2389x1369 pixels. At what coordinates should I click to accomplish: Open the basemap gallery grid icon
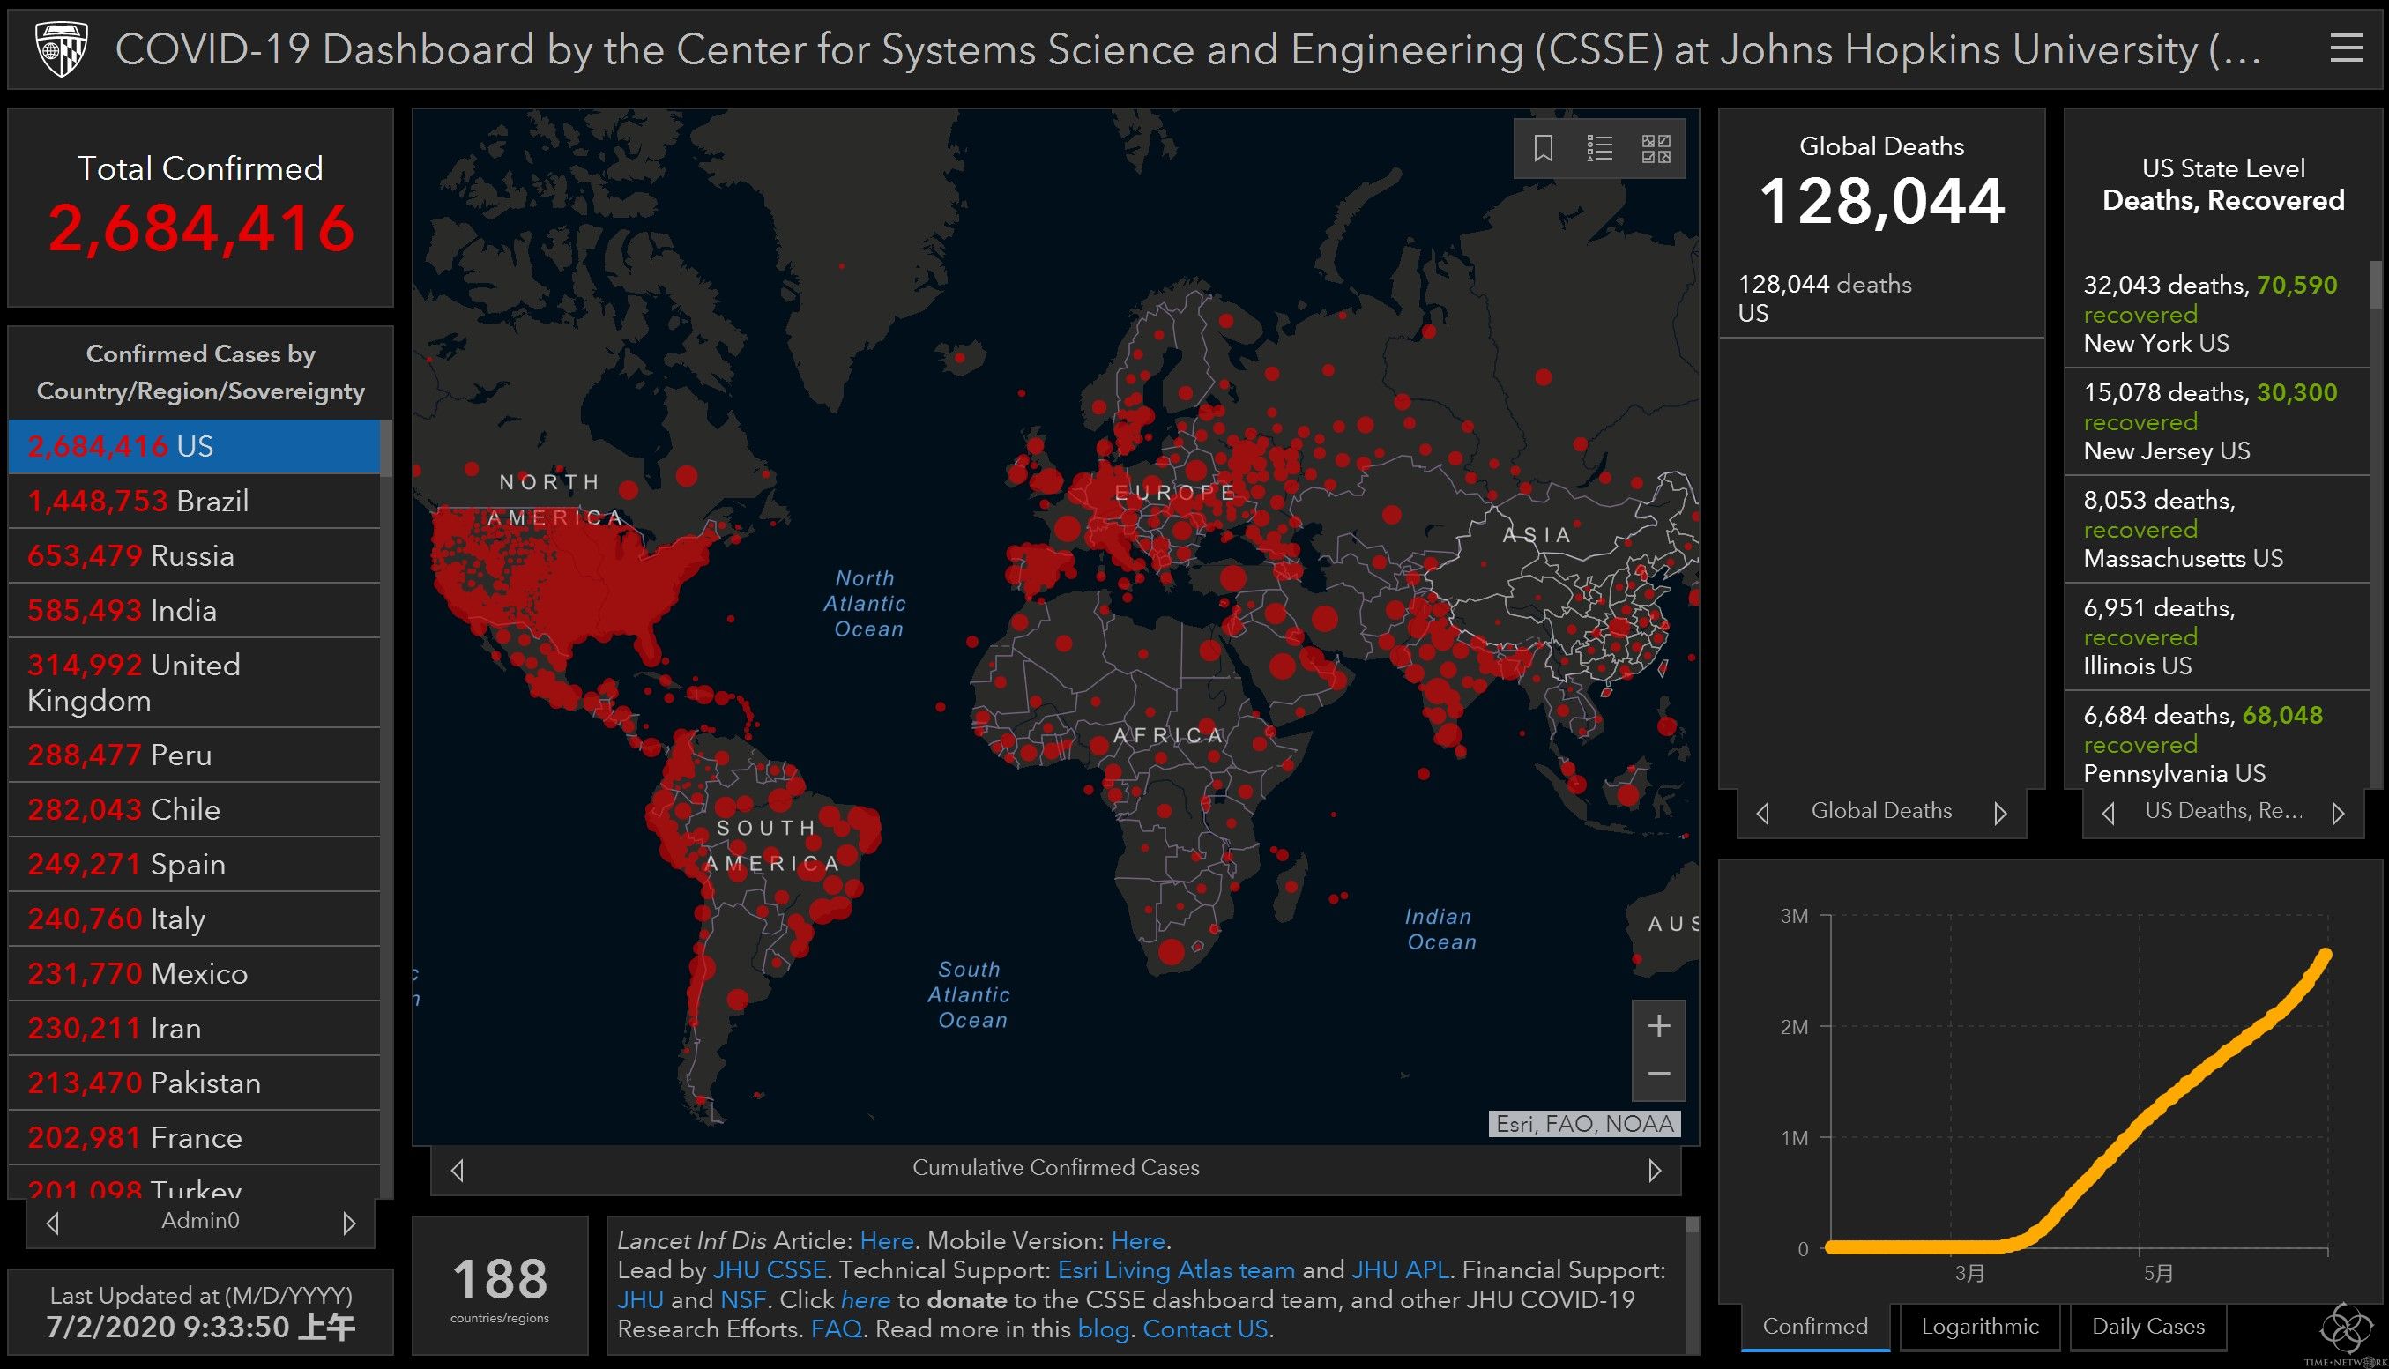tap(1656, 149)
